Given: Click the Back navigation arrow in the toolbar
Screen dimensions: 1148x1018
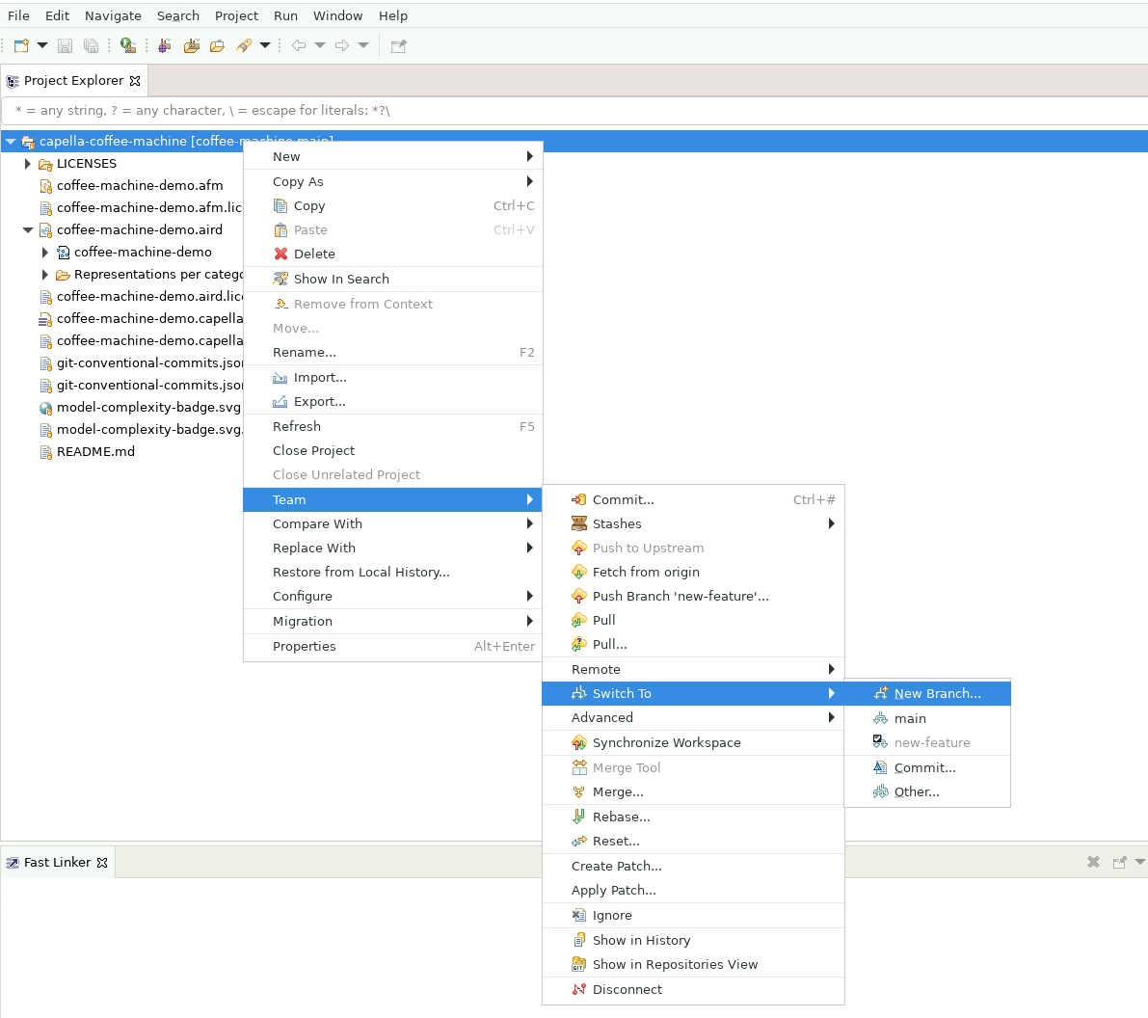Looking at the screenshot, I should coord(299,44).
